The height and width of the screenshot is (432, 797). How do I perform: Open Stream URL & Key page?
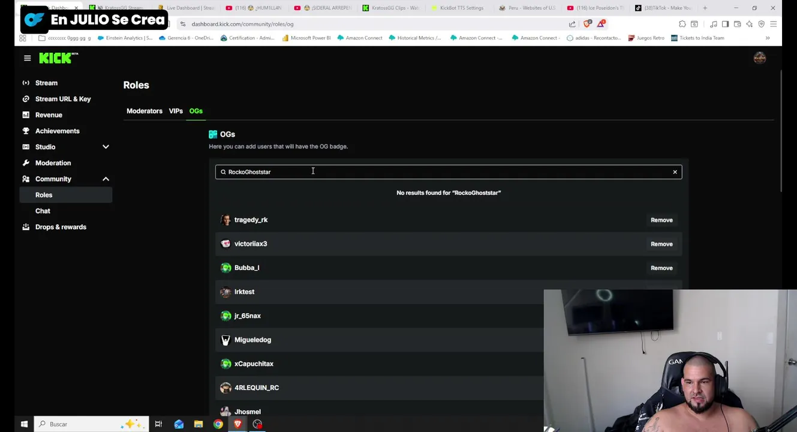tap(63, 99)
